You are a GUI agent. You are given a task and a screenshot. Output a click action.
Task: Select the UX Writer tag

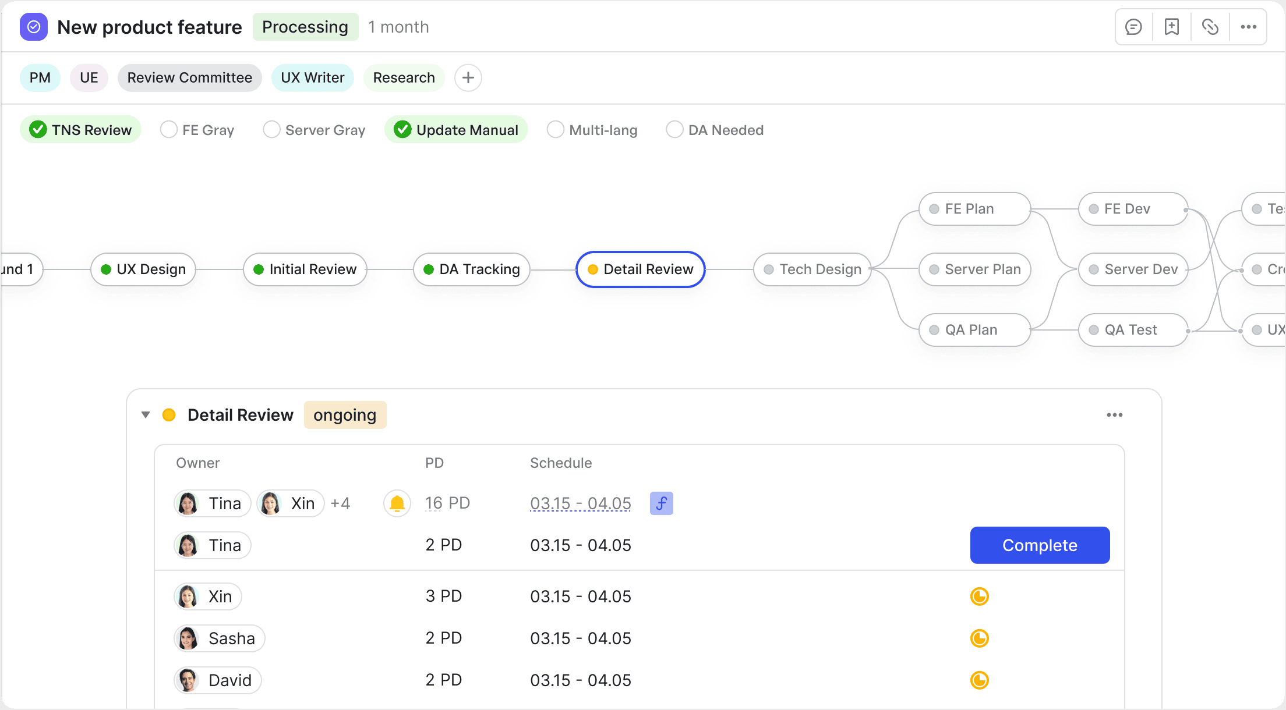click(x=312, y=77)
